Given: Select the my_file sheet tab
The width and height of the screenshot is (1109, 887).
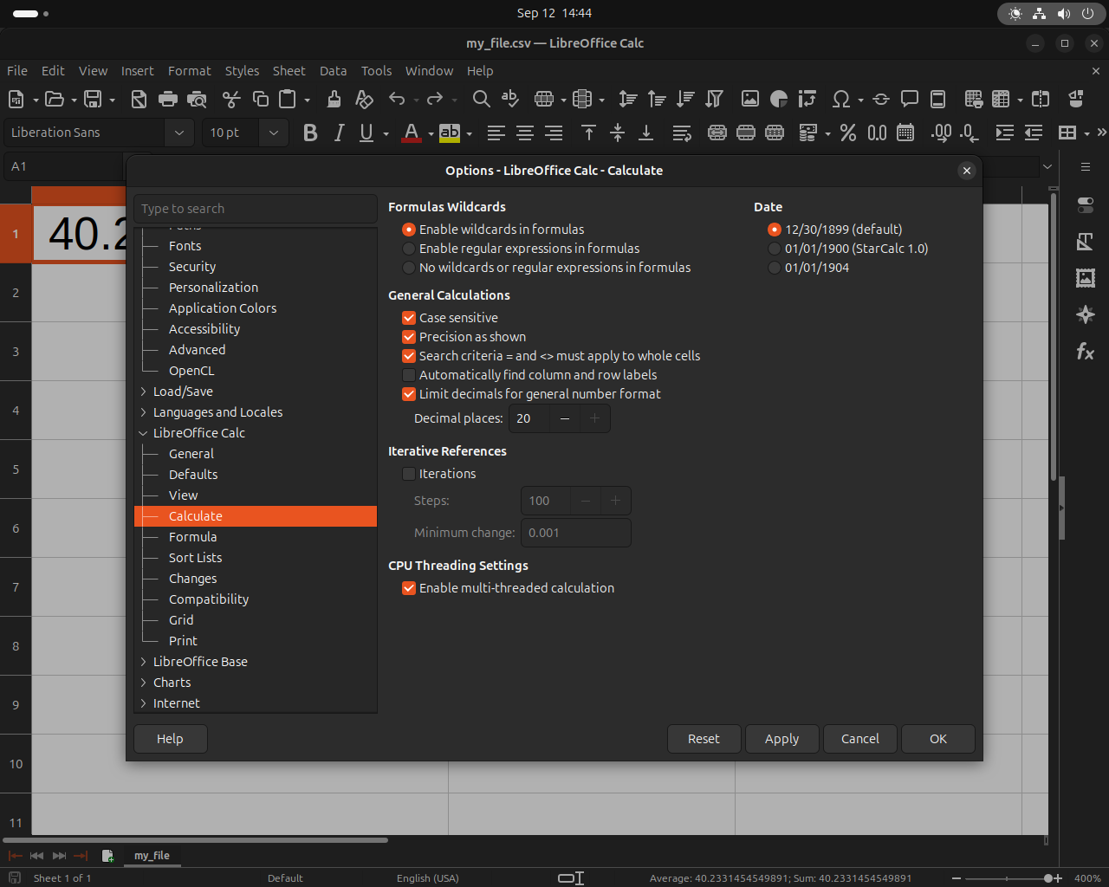Looking at the screenshot, I should [152, 856].
